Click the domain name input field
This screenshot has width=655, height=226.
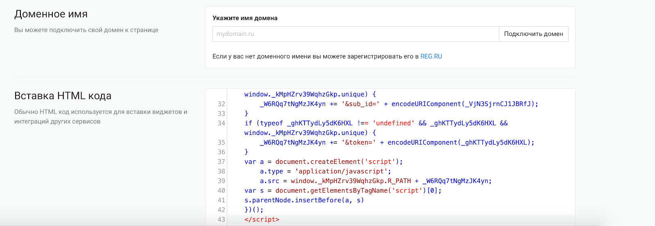point(355,34)
